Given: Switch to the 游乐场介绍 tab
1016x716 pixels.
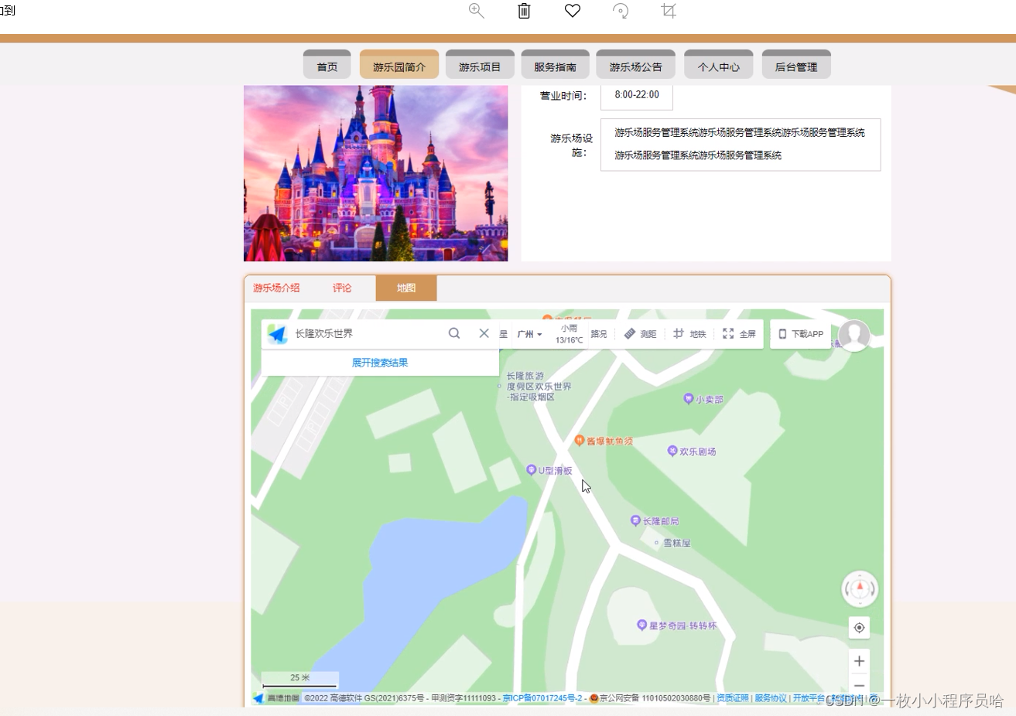Looking at the screenshot, I should pyautogui.click(x=276, y=288).
